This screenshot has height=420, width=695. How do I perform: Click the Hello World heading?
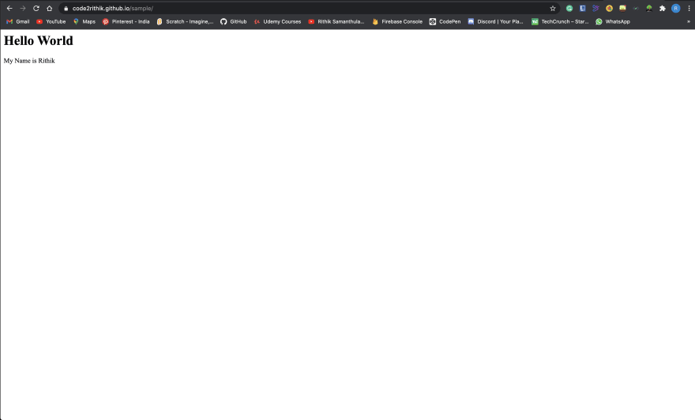point(39,41)
